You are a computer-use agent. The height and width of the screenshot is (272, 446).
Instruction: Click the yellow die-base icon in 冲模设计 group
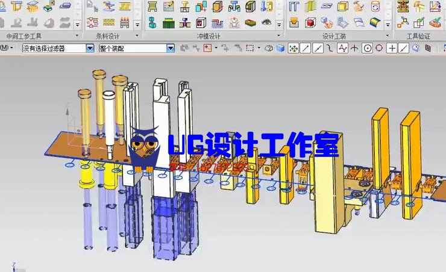point(152,6)
